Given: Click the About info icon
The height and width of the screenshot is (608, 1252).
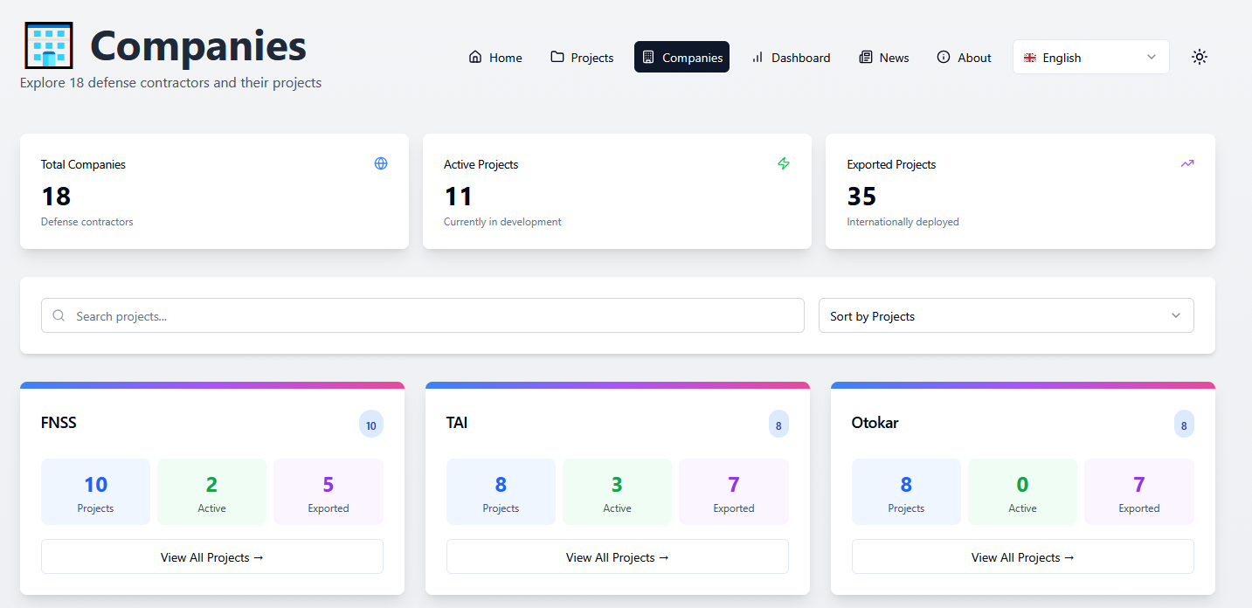Looking at the screenshot, I should click(944, 58).
